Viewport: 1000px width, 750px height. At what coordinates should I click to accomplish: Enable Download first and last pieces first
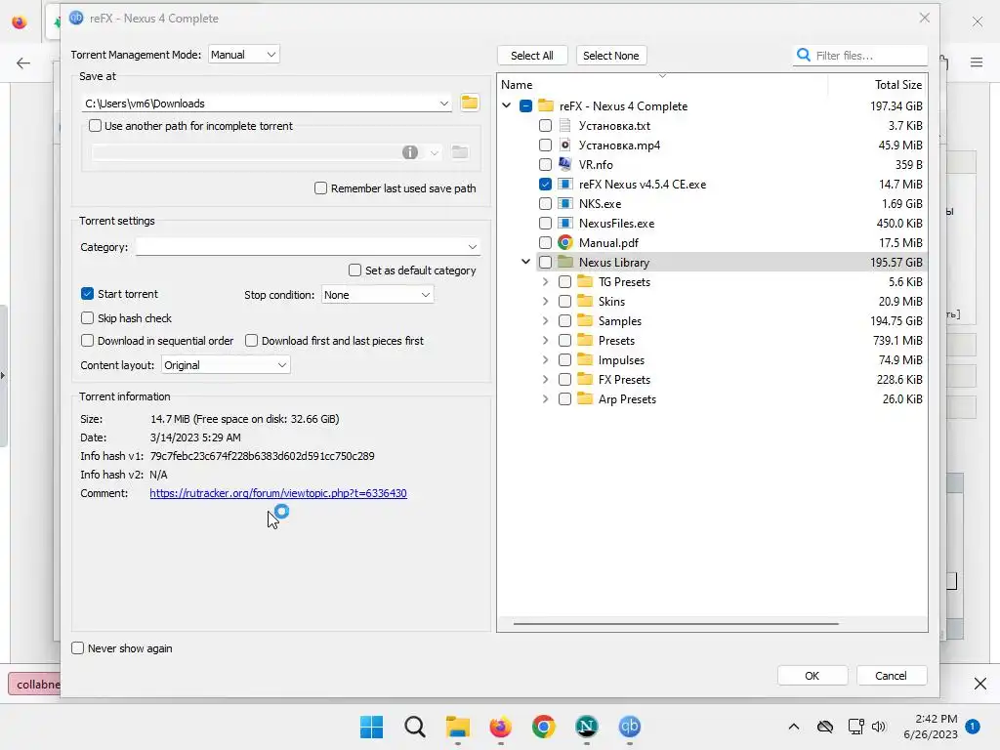pyautogui.click(x=251, y=341)
